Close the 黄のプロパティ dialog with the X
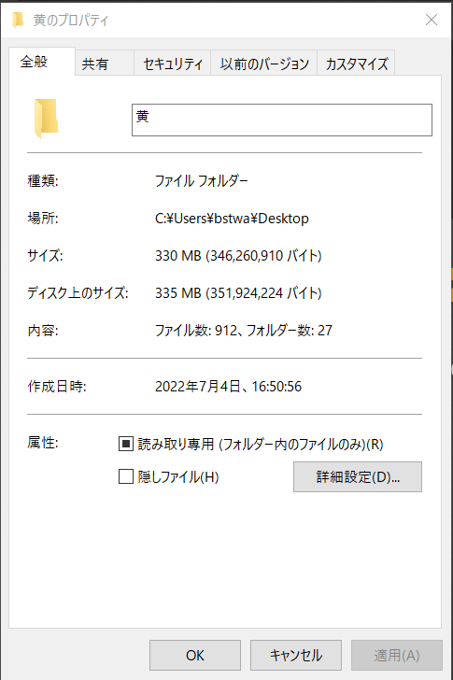The height and width of the screenshot is (680, 453). (431, 20)
